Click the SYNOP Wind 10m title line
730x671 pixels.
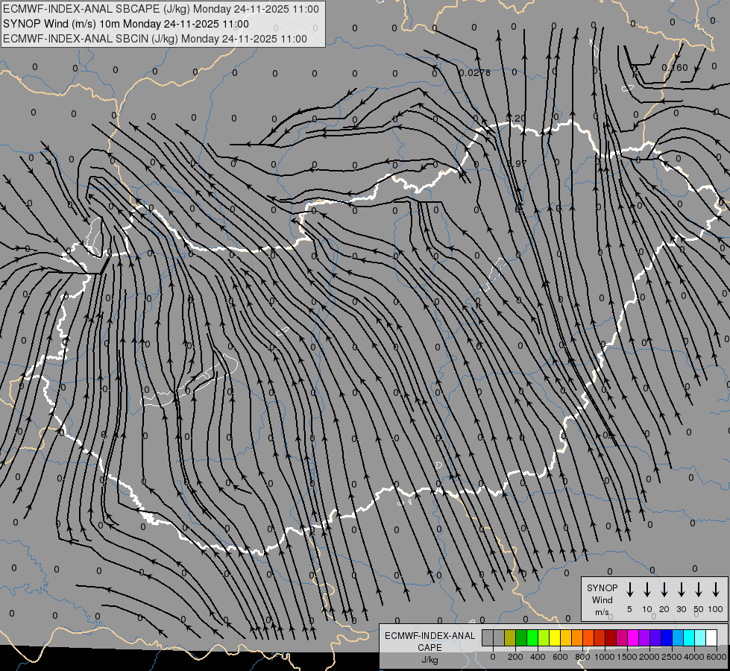click(x=126, y=24)
